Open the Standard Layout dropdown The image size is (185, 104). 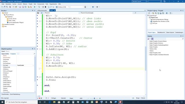[x=146, y=1]
